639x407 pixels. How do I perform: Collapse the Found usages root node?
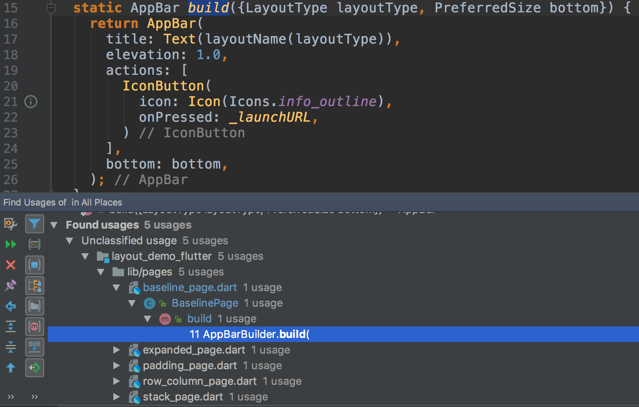(54, 225)
